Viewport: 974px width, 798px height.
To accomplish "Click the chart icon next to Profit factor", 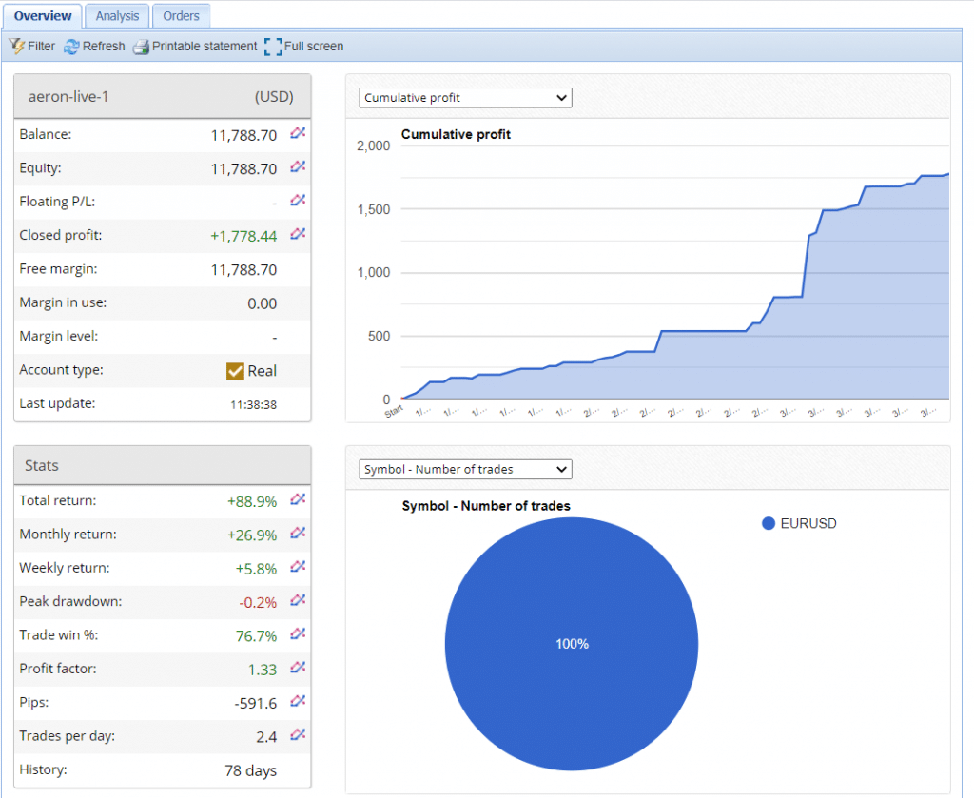I will [298, 668].
